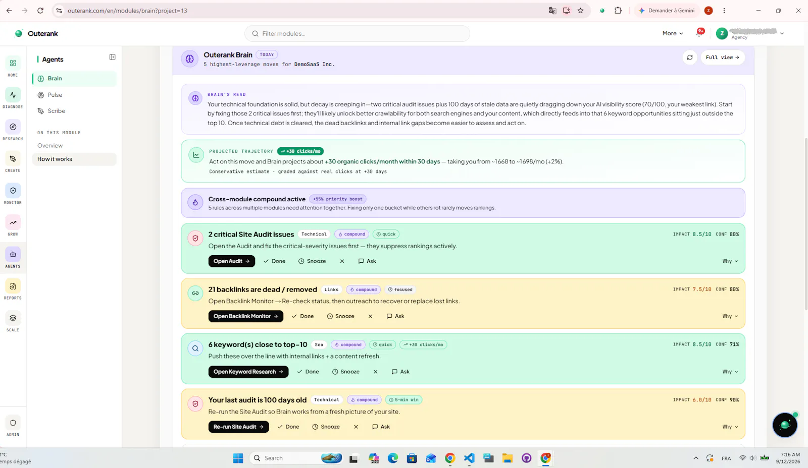
Task: Click the Open Audit button
Action: [231, 261]
